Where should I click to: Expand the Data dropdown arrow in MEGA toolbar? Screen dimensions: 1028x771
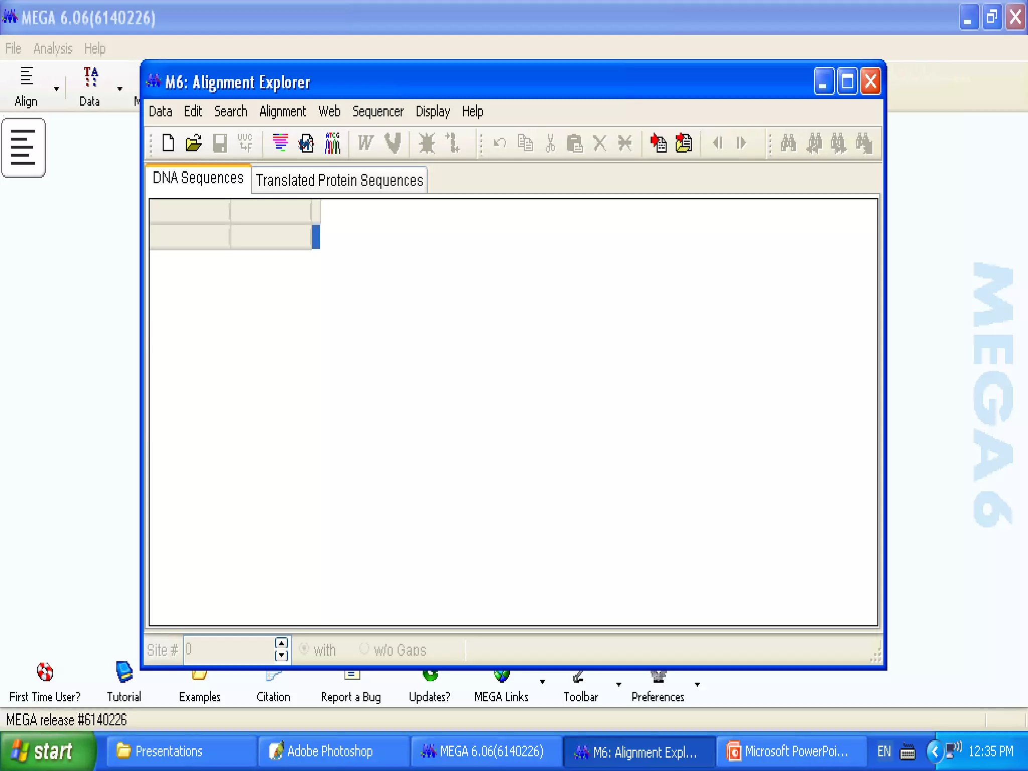click(120, 89)
